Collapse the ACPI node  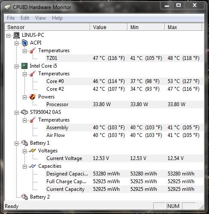(x=17, y=43)
